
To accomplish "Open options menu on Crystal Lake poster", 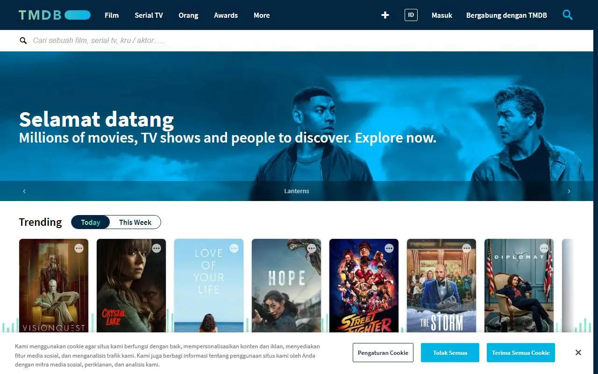I will tap(157, 248).
